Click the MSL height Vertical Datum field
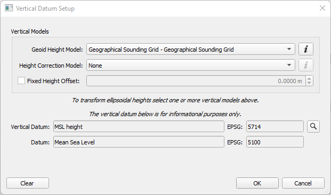 pos(139,126)
